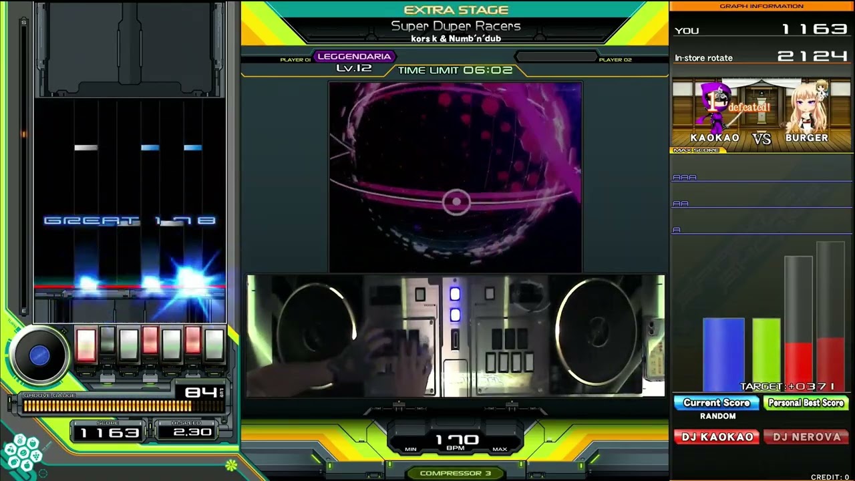
Task: Click the circular target in the video
Action: point(456,200)
